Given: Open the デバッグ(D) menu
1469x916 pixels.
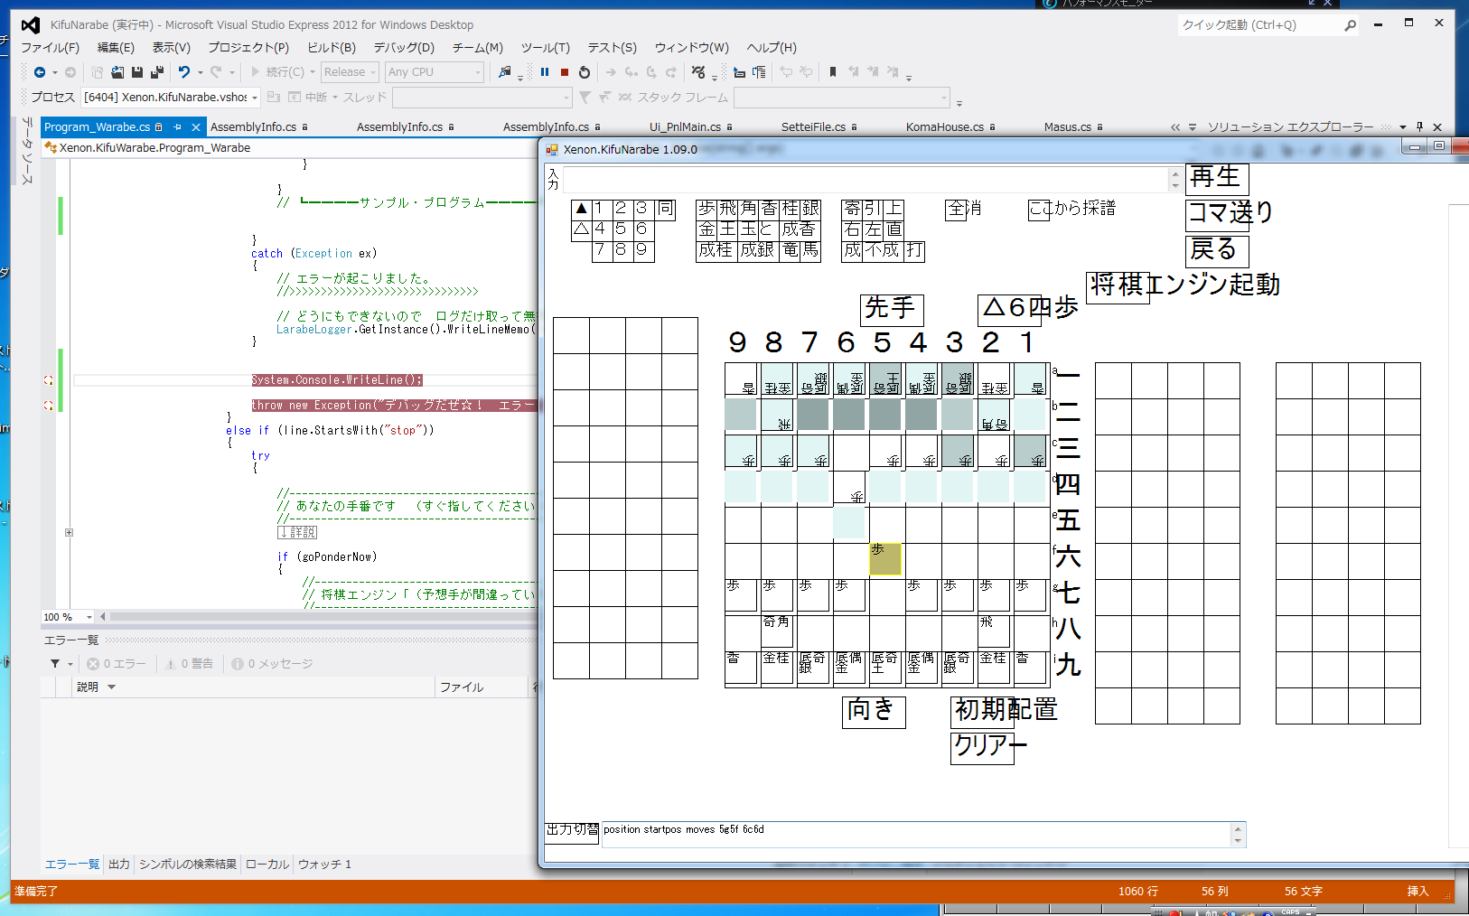Looking at the screenshot, I should [404, 48].
